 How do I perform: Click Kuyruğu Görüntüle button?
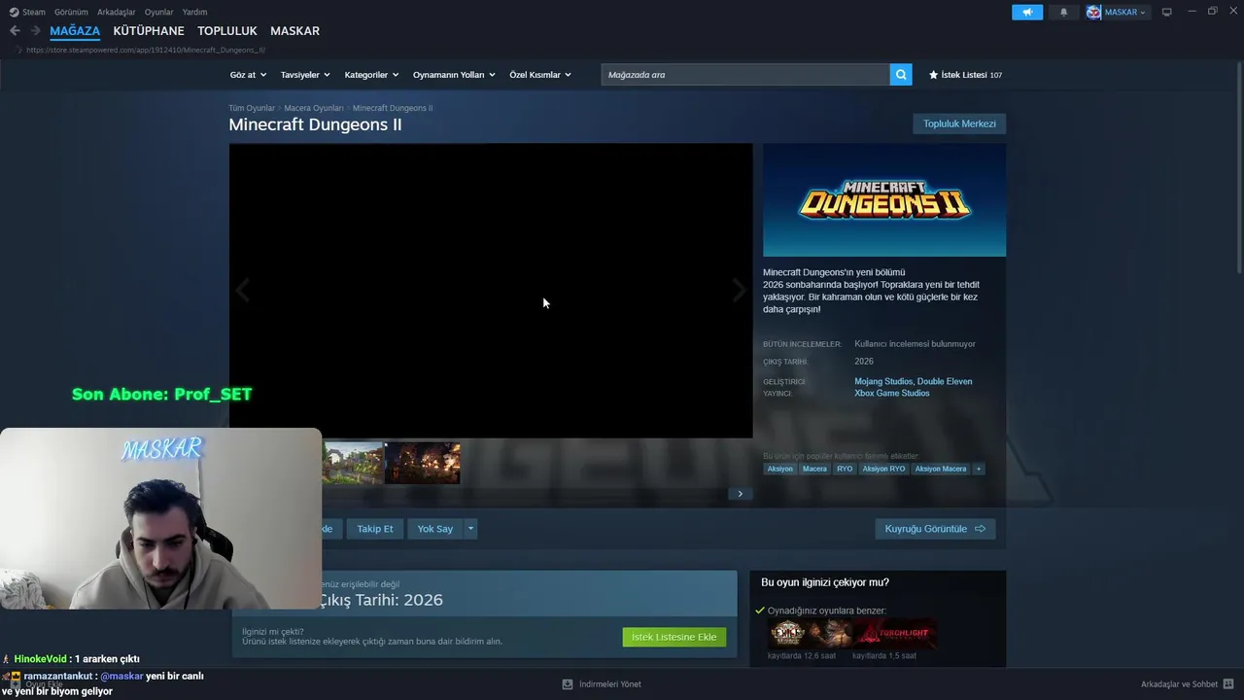935,529
